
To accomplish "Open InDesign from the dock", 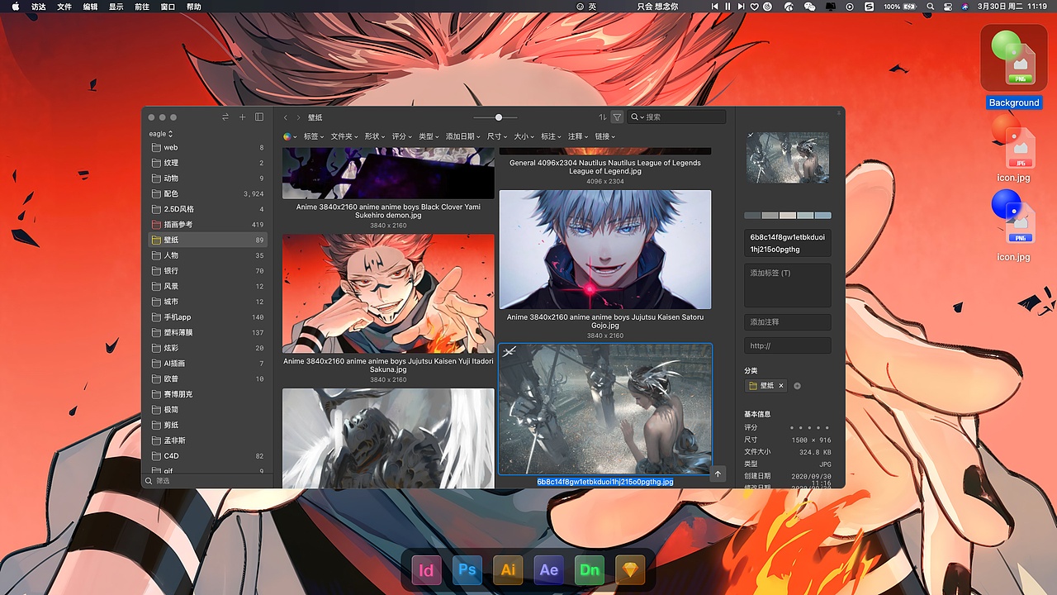I will coord(427,570).
